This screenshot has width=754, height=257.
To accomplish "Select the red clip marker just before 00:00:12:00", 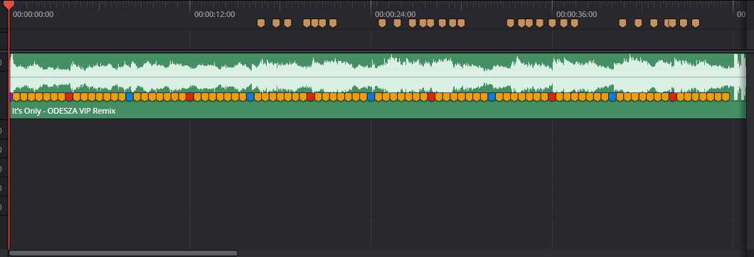I will click(189, 97).
